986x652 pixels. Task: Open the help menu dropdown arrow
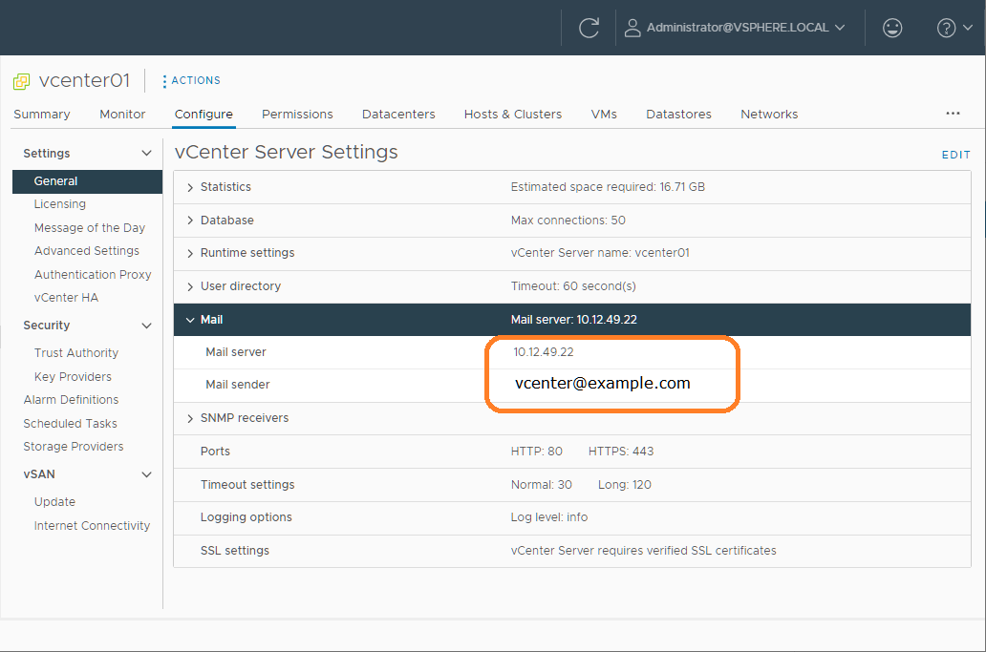point(968,28)
